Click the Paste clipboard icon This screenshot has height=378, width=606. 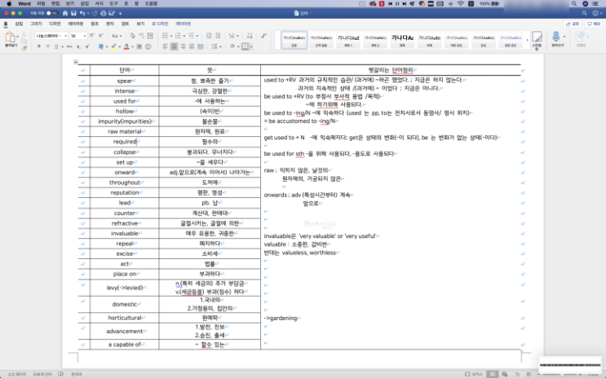coord(11,37)
